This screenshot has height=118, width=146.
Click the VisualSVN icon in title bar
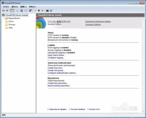coord(3,3)
